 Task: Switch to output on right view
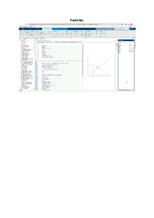[117, 44]
